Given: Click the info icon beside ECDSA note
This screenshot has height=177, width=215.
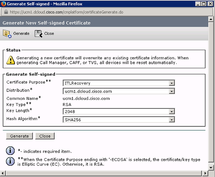Looking at the screenshot, I should (x=10, y=161).
